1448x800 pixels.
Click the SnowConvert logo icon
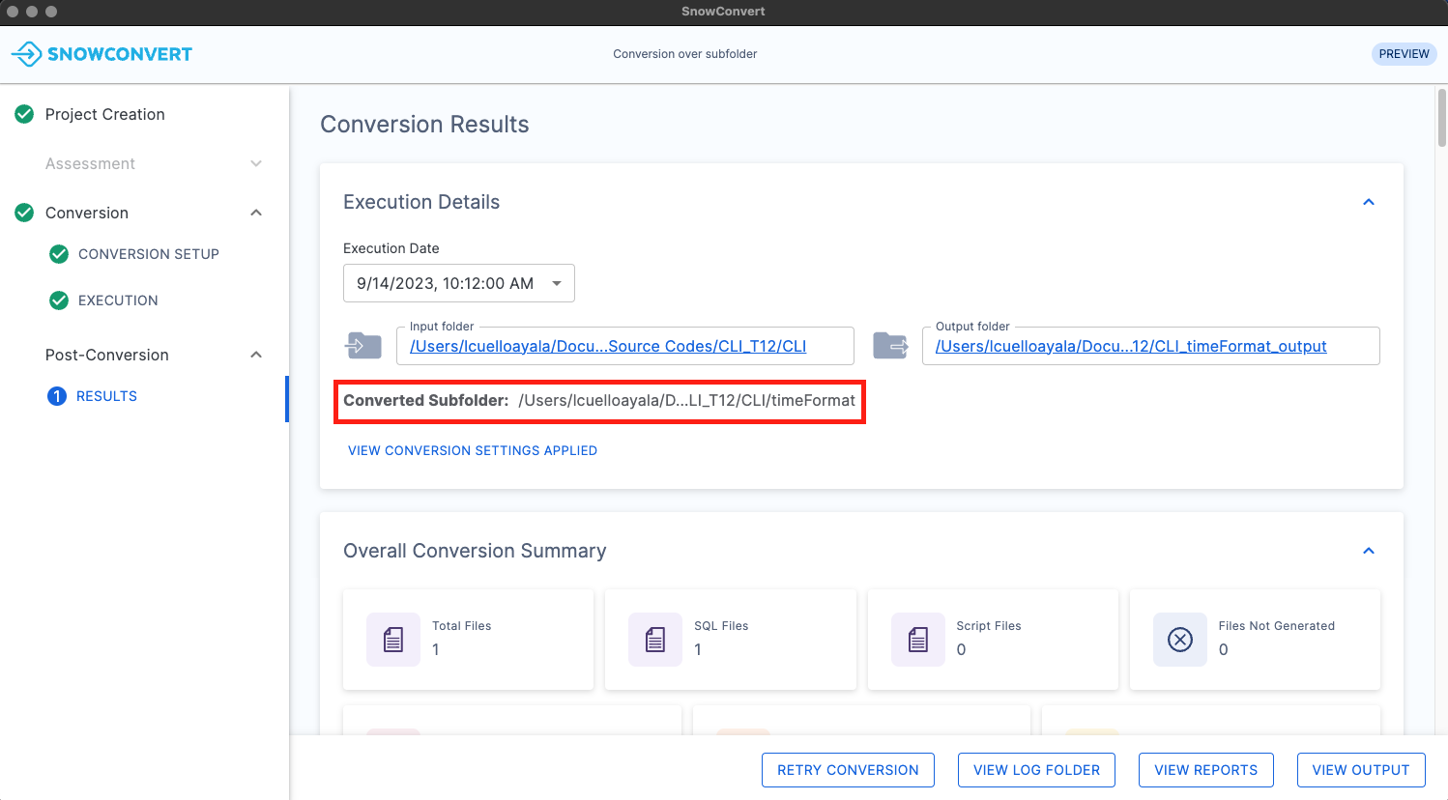[x=26, y=54]
